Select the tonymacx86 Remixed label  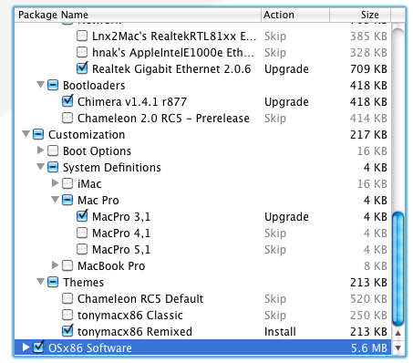point(135,332)
